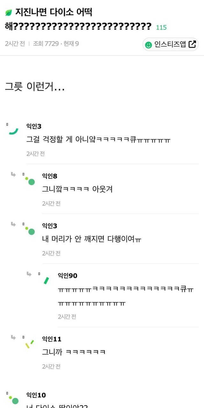Click the reply arrow icon beside 익인8
This screenshot has width=204, height=408.
click(x=13, y=174)
